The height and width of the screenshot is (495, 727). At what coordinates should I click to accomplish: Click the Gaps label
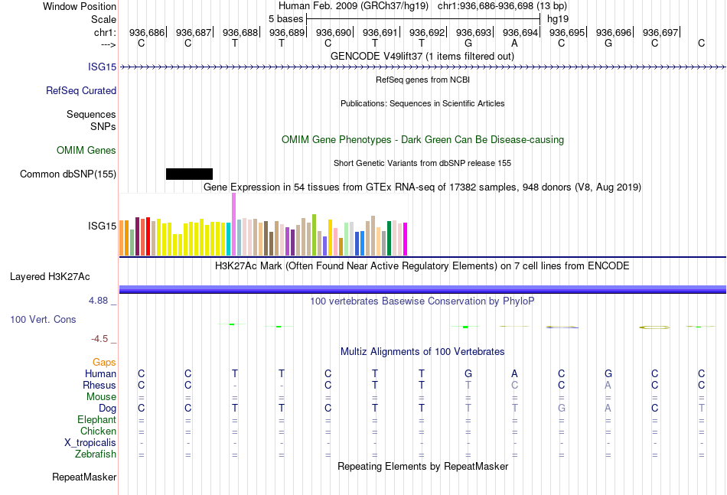104,363
